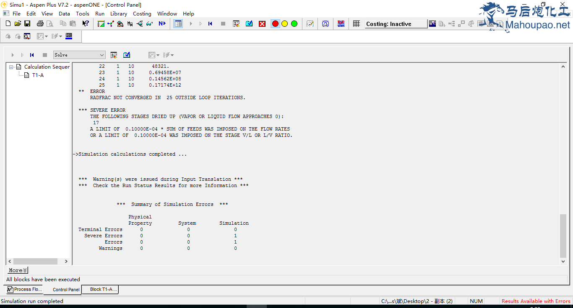The image size is (573, 308).
Task: Click the New file icon
Action: [x=8, y=24]
